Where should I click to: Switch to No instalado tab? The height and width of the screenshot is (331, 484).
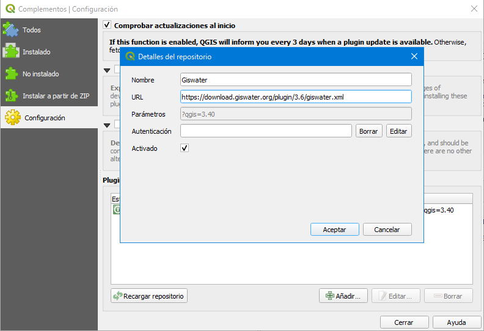[40, 74]
